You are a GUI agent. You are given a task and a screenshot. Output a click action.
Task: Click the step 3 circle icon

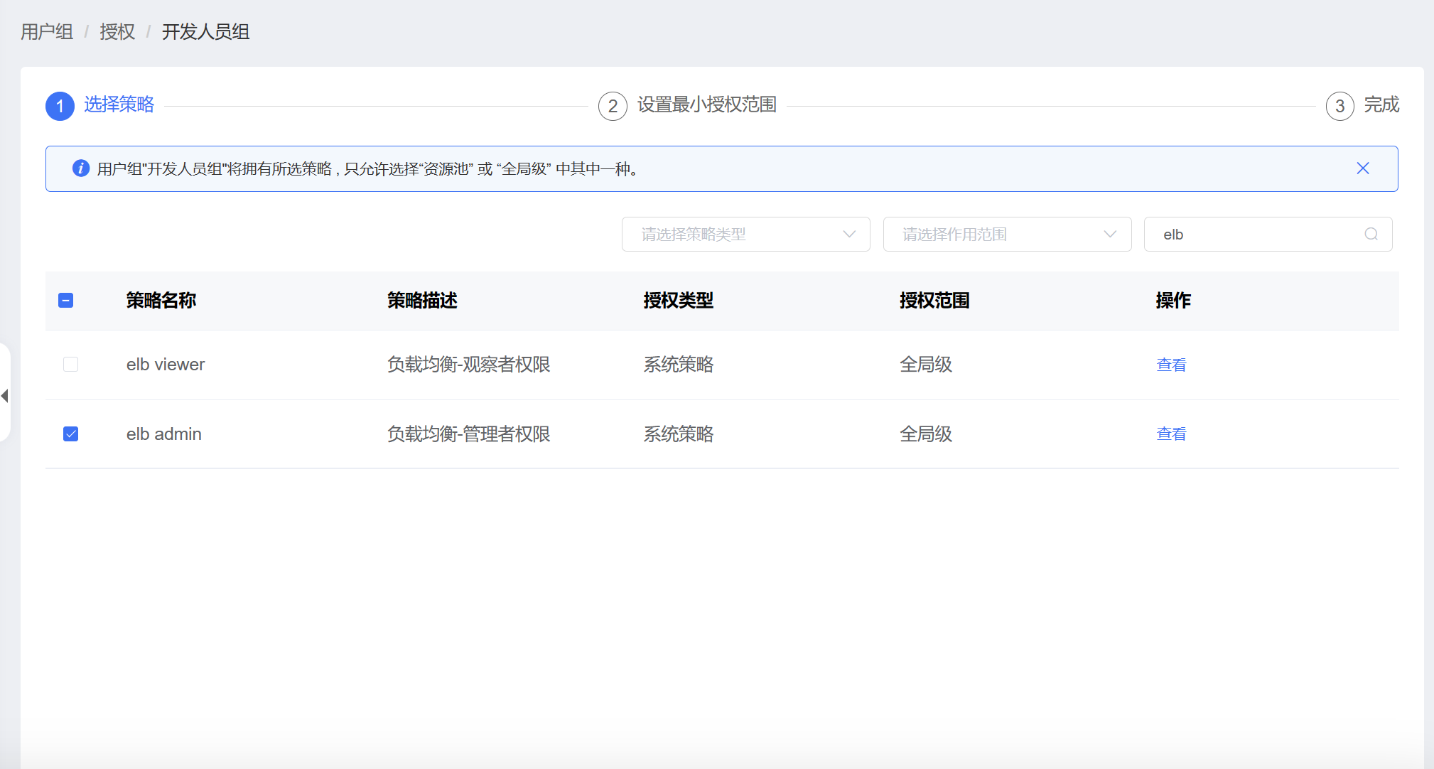1339,107
